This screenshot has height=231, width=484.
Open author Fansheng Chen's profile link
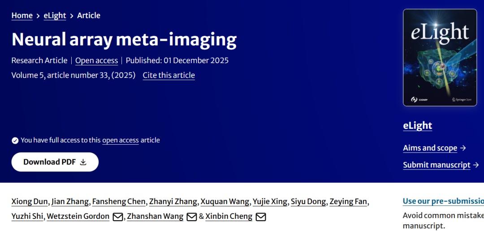click(120, 201)
